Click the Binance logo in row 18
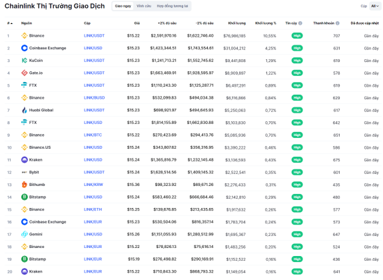This screenshot has width=383, height=280. pos(24,247)
